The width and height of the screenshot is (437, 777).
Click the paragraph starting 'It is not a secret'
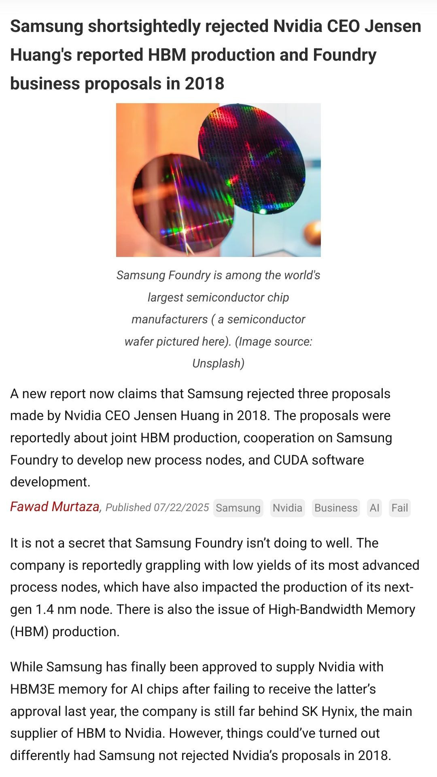click(214, 587)
